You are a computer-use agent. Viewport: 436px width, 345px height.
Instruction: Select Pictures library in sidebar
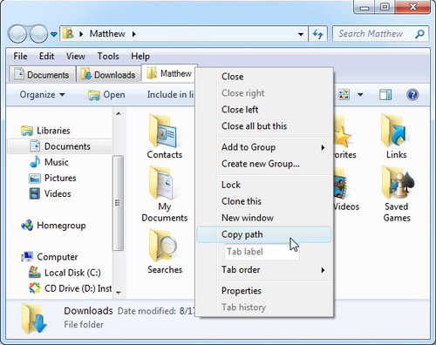[x=52, y=178]
